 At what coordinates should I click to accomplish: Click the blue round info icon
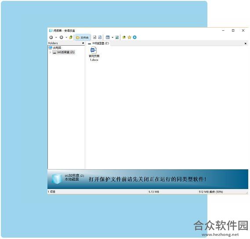coord(135,37)
